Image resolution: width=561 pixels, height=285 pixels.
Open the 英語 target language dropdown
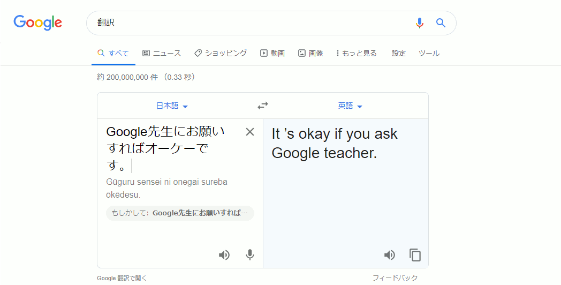click(350, 106)
